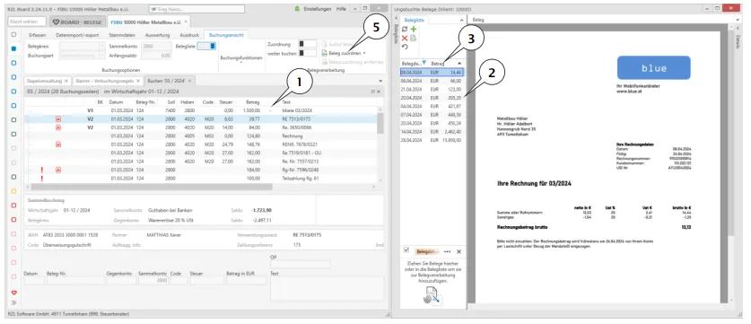Image resolution: width=751 pixels, height=324 pixels.
Task: Open dropdown arrow next to Beleg zuordnen
Action: [x=364, y=53]
